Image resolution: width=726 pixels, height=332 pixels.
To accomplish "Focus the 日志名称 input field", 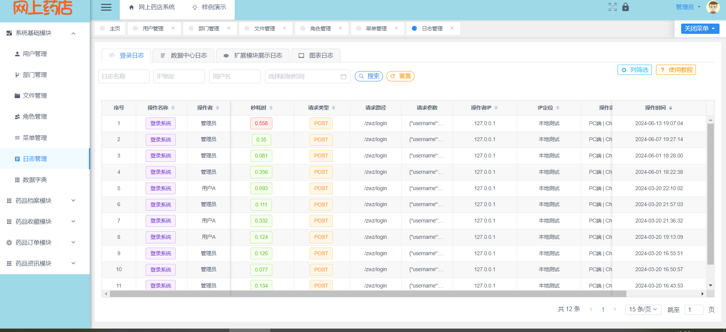I will click(x=124, y=76).
